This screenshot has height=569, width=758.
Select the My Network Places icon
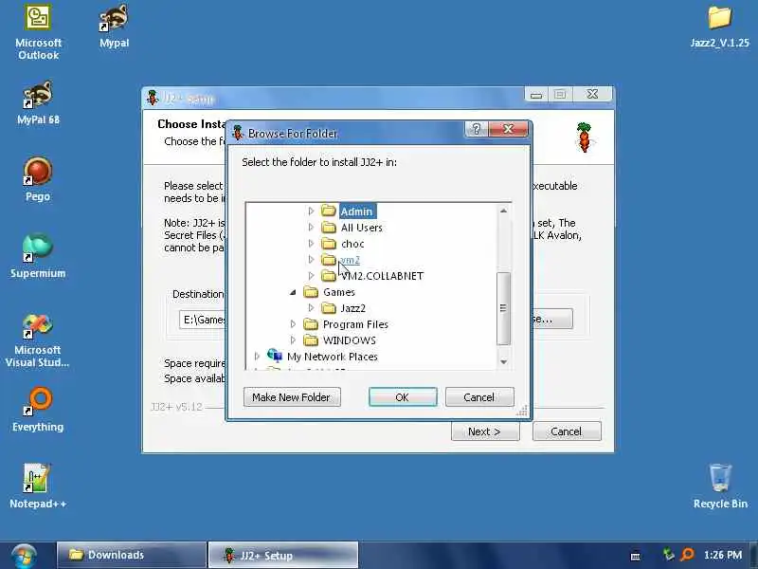(x=275, y=356)
